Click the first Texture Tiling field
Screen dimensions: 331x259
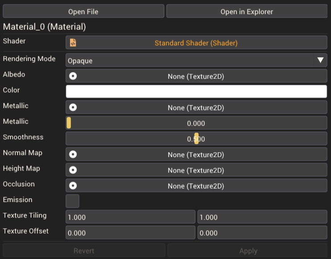(x=130, y=217)
